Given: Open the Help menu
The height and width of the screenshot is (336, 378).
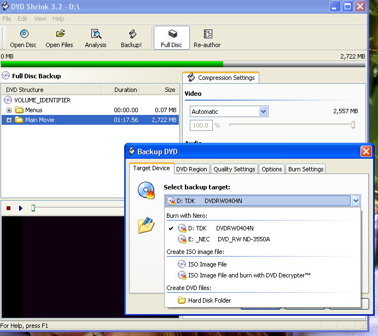Looking at the screenshot, I should pos(59,19).
